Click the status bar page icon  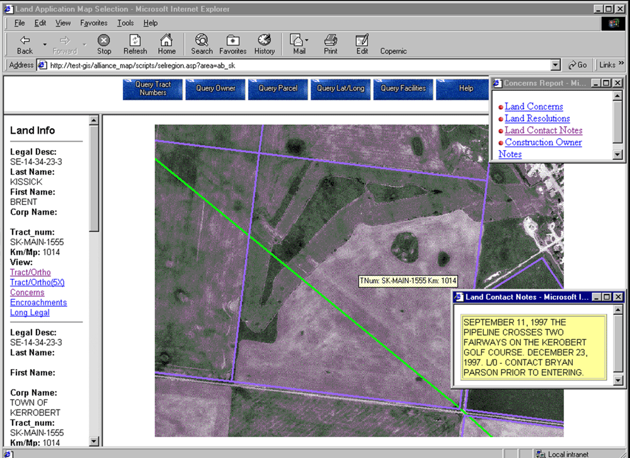(x=8, y=454)
